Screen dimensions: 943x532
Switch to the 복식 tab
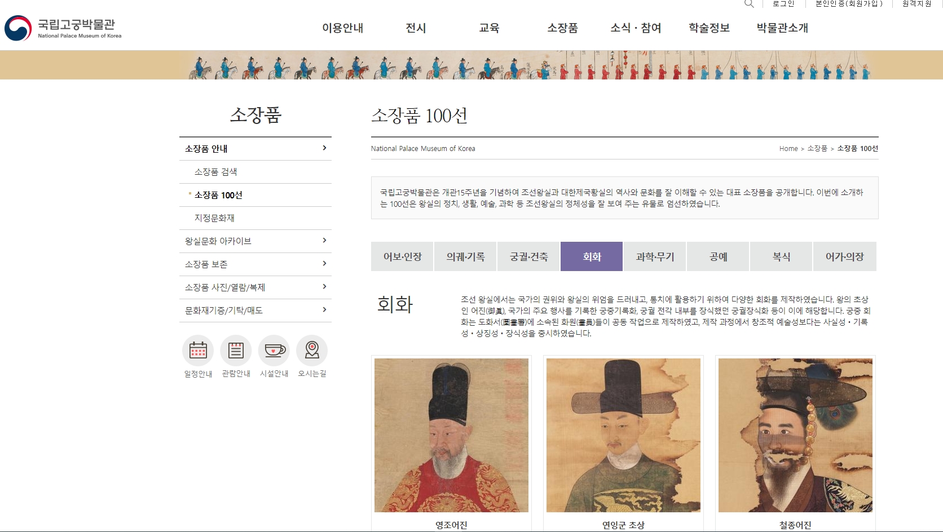(781, 256)
